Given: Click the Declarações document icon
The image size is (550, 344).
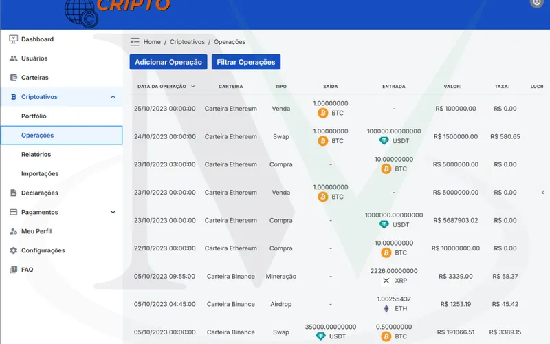Looking at the screenshot, I should pyautogui.click(x=13, y=193).
